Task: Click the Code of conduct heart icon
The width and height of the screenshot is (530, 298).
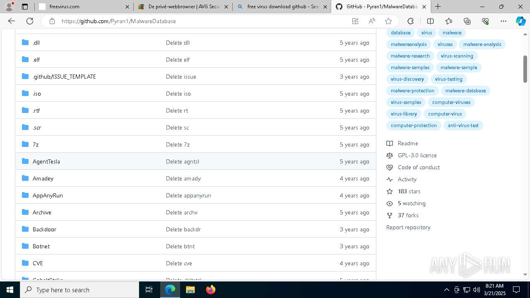Action: pyautogui.click(x=390, y=167)
